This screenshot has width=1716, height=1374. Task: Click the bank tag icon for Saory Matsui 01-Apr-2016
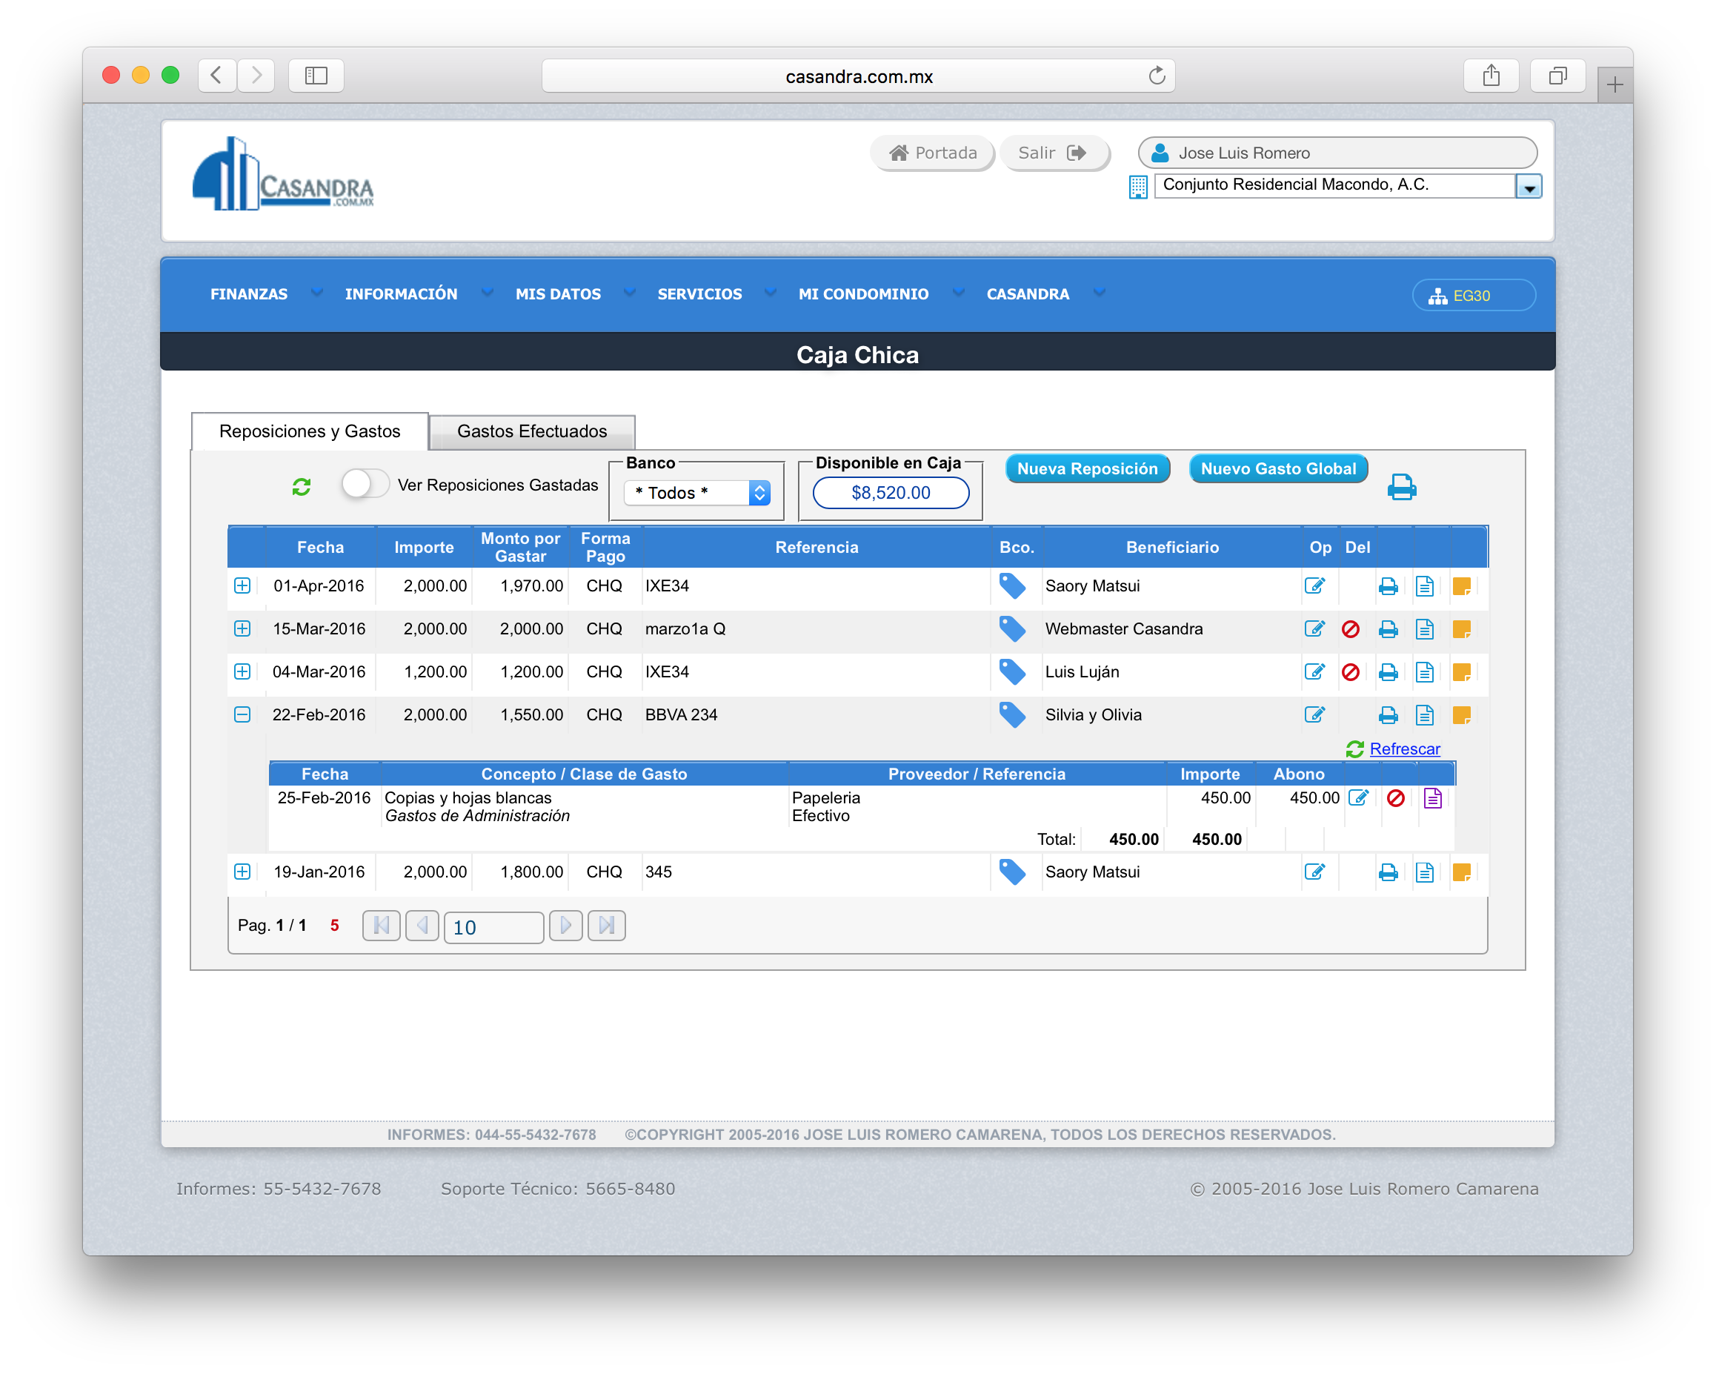pyautogui.click(x=1012, y=586)
